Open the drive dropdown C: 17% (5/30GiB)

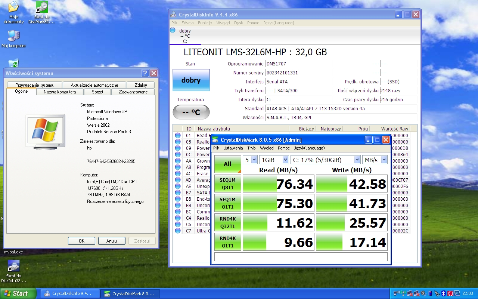325,160
